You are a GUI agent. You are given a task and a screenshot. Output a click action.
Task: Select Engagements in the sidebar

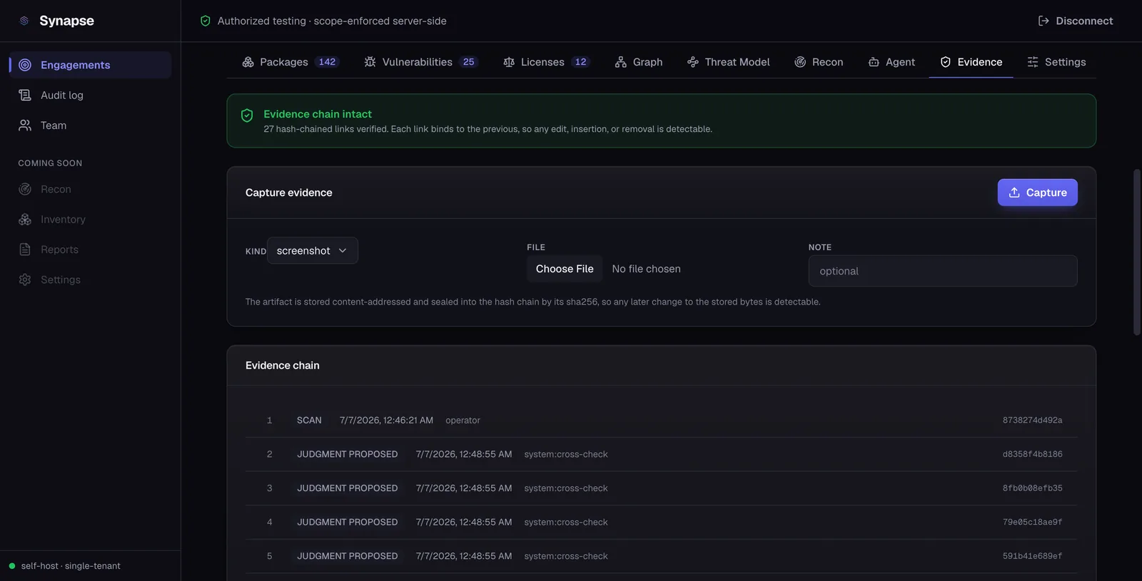(x=90, y=65)
